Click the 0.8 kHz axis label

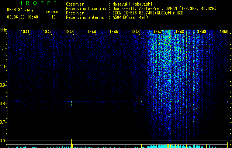[3, 104]
